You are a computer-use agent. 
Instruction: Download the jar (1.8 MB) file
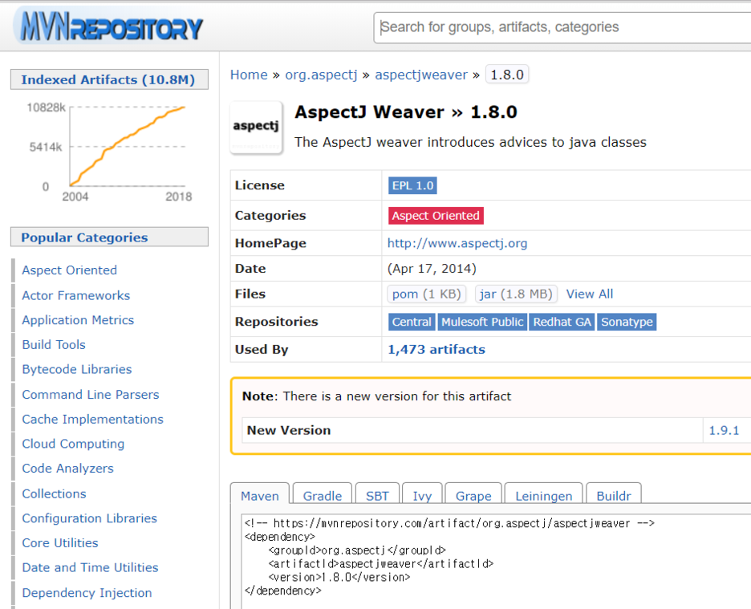516,294
